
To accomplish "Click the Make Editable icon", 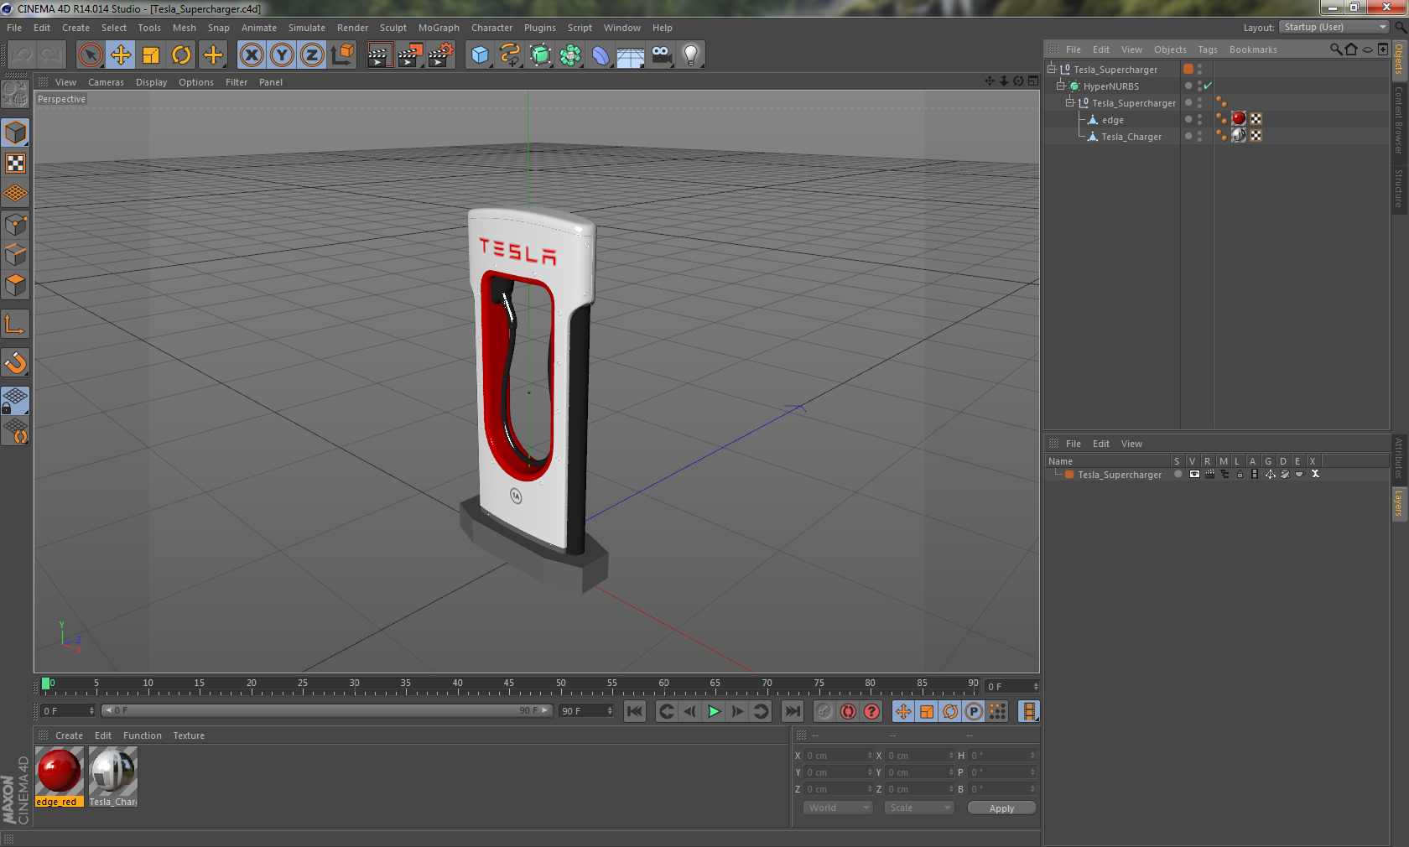I will click(x=15, y=92).
